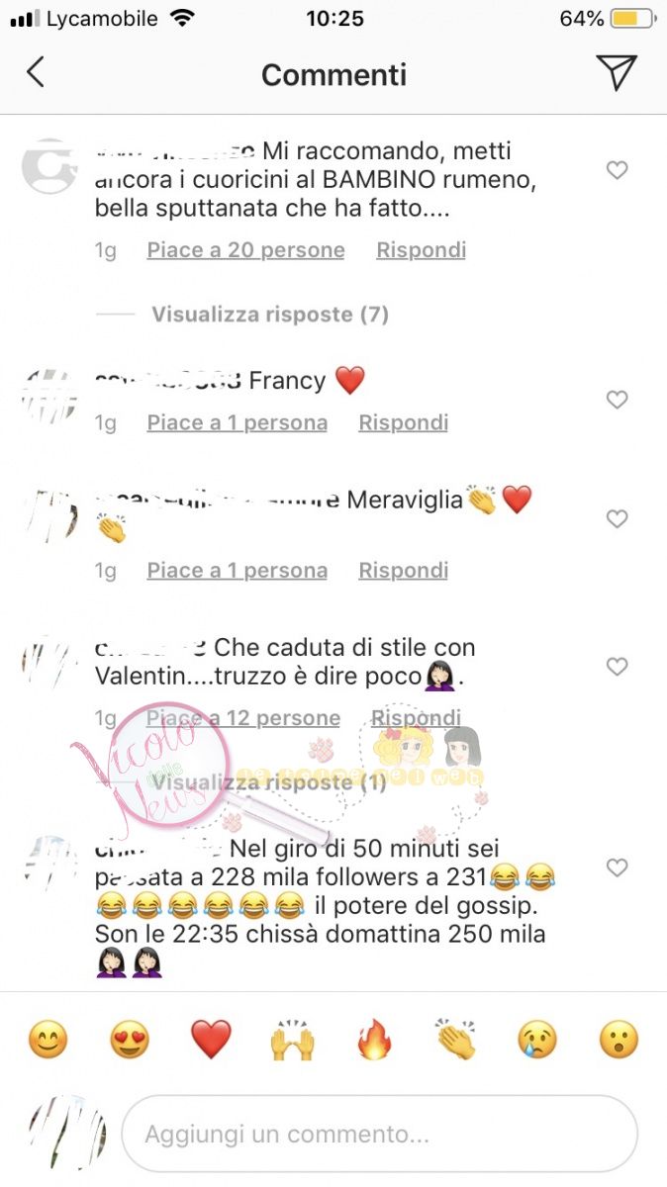Focus the Aggiungi un commento field

point(379,1134)
